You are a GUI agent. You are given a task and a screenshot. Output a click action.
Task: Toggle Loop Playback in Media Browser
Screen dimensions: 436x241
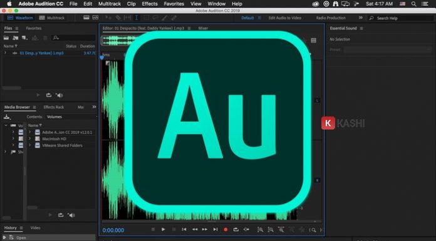[61, 215]
